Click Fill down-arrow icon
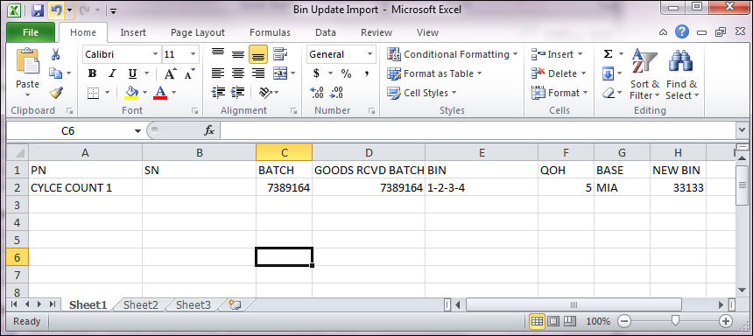Image resolution: width=753 pixels, height=336 pixels. [608, 73]
